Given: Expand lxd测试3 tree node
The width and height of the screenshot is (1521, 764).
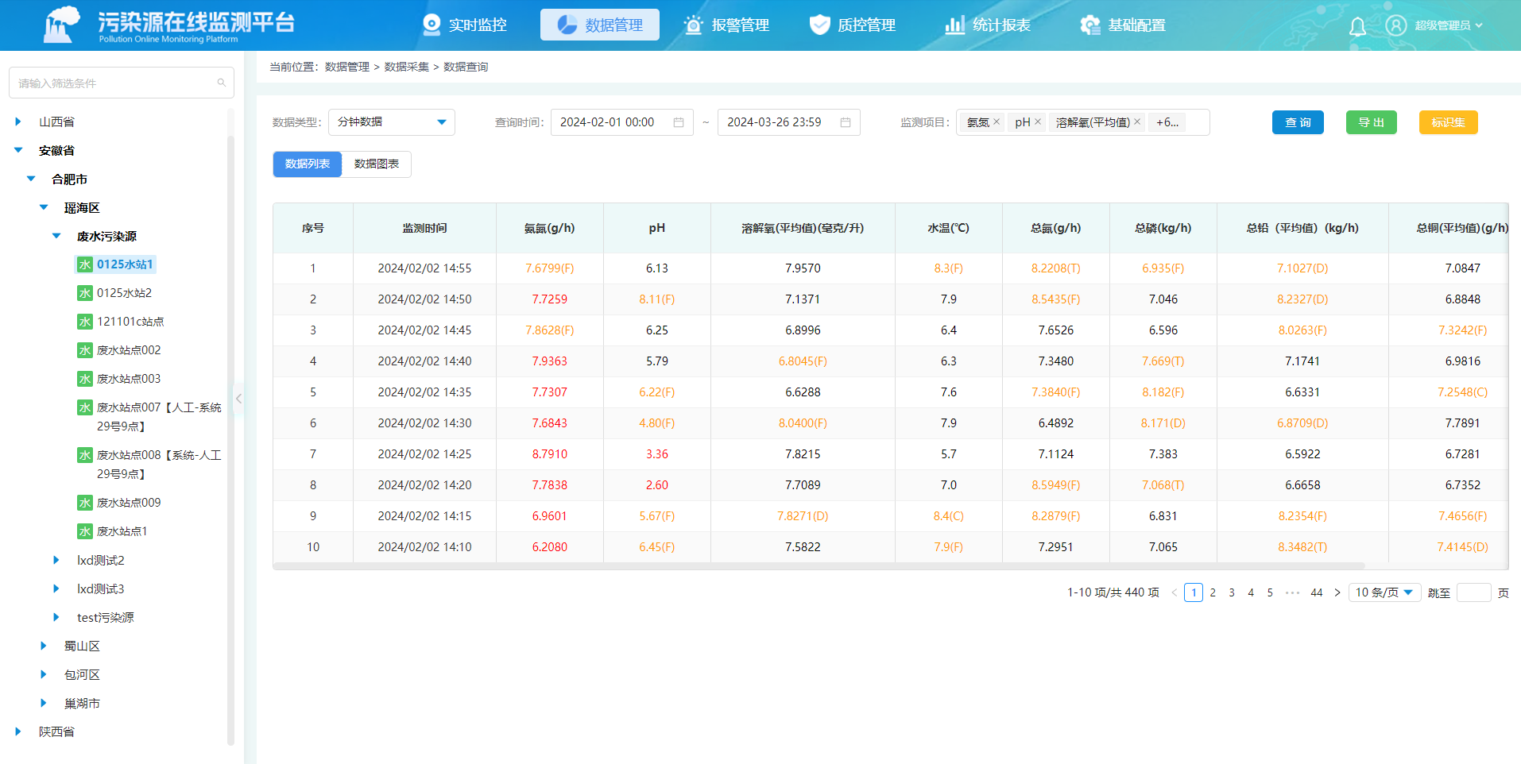Looking at the screenshot, I should point(56,588).
